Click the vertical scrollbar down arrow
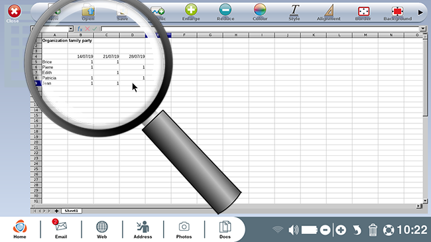The image size is (431, 242). [425, 201]
